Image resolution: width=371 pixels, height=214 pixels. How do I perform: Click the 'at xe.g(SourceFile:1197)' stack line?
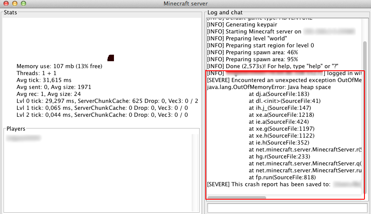[x=281, y=129]
